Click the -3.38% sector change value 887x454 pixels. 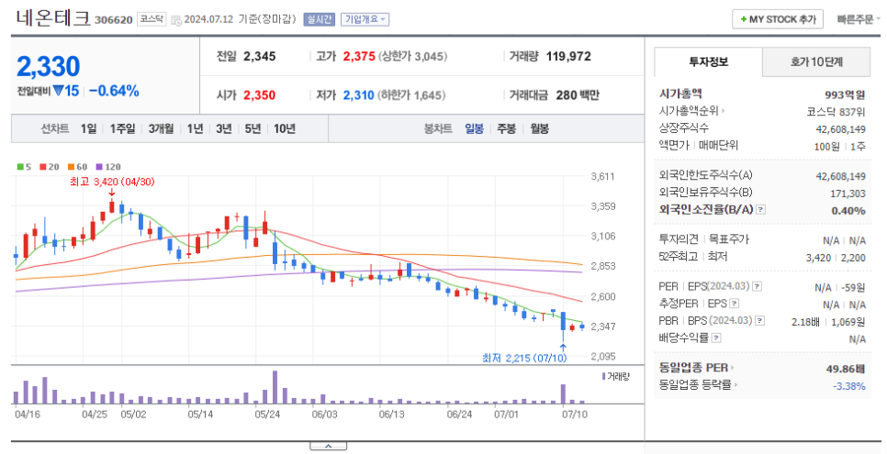tap(849, 386)
